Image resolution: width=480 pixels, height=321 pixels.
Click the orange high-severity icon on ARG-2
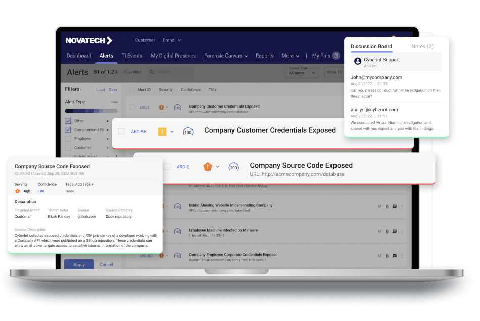[x=207, y=167]
